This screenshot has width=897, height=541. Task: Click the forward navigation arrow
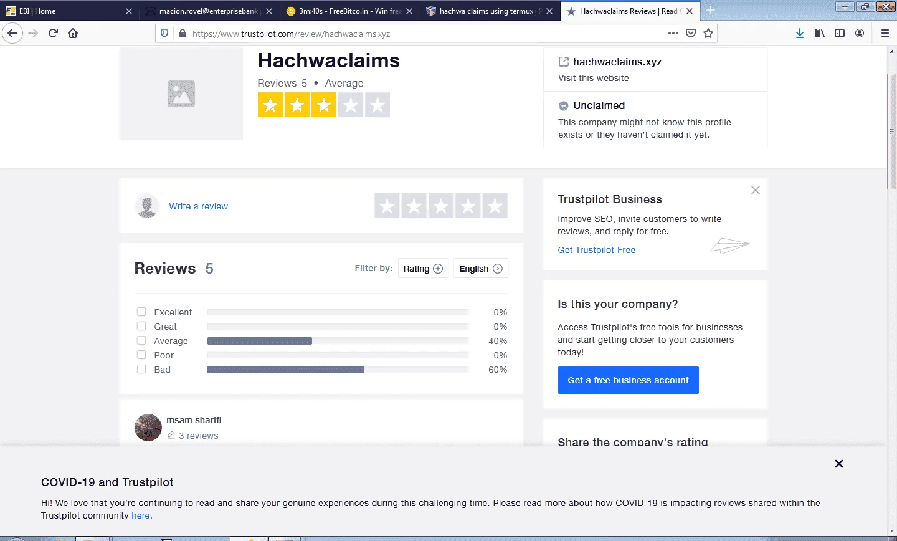34,34
